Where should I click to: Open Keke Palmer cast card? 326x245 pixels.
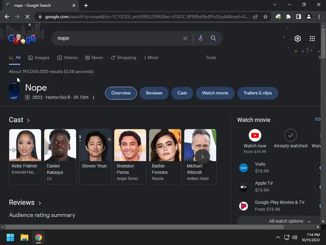[25, 157]
